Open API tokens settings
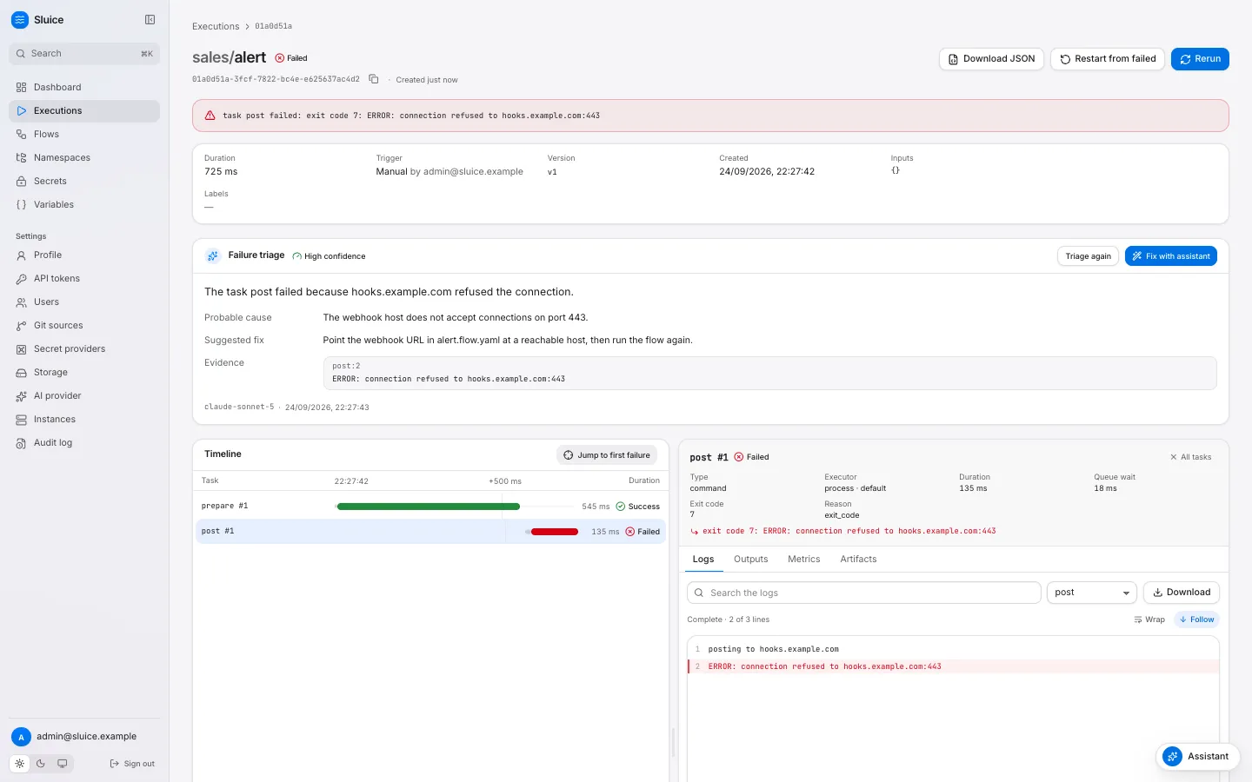This screenshot has width=1252, height=782. click(x=84, y=278)
